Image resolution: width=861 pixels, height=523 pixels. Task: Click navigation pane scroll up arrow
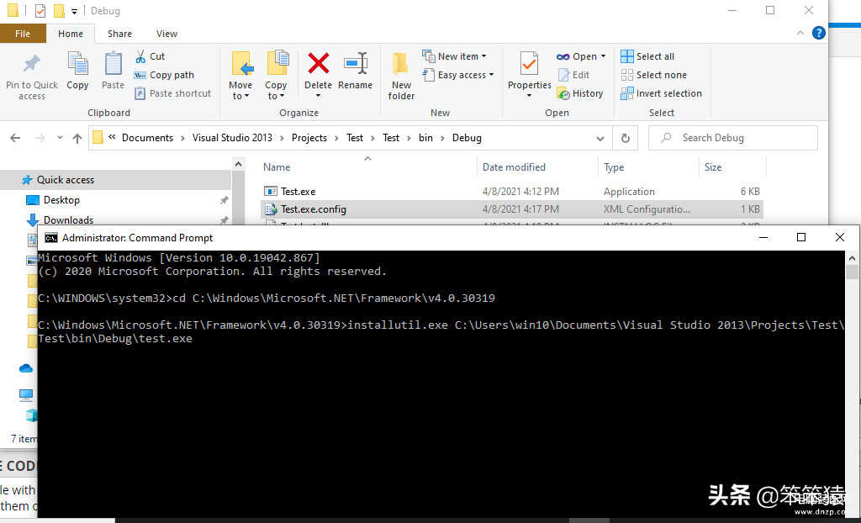238,164
